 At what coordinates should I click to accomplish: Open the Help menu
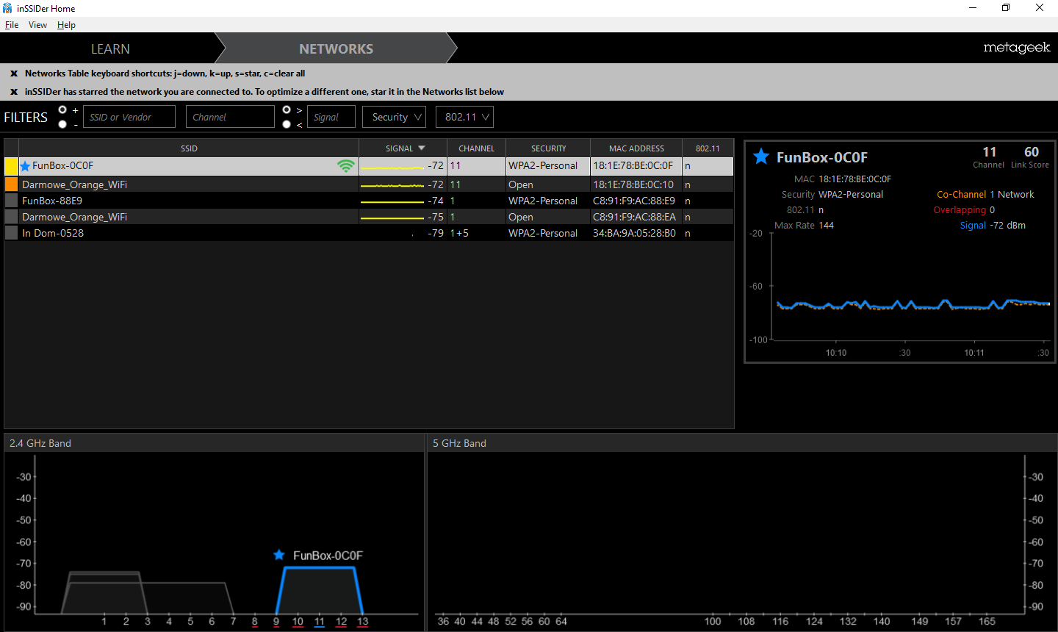pyautogui.click(x=66, y=25)
